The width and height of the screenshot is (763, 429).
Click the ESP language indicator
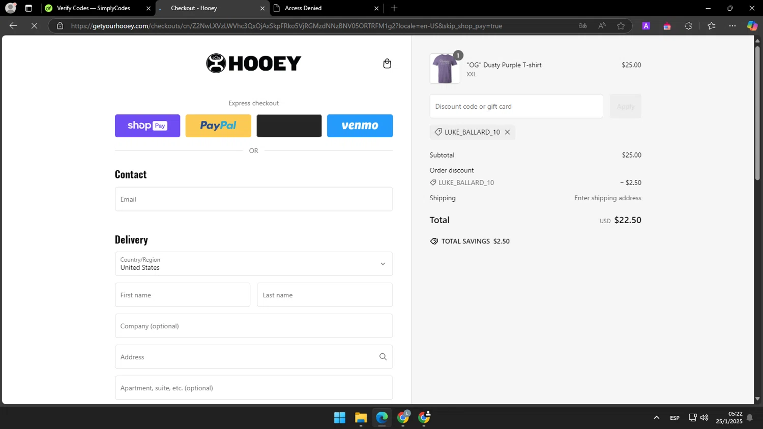674,418
